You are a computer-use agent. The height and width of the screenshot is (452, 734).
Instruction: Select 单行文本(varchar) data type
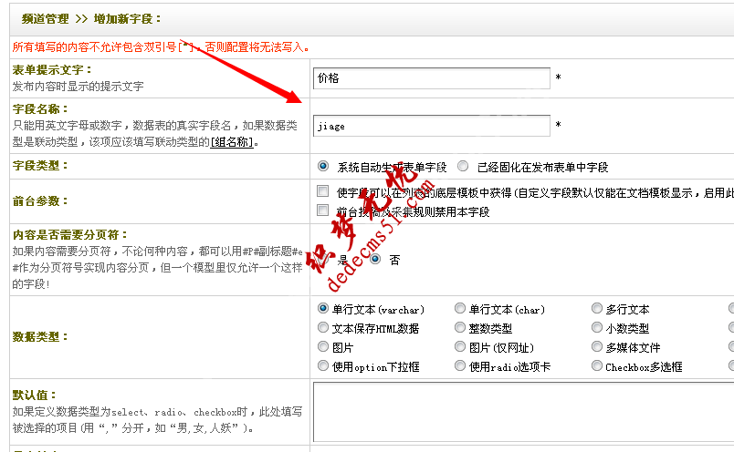[x=323, y=309]
